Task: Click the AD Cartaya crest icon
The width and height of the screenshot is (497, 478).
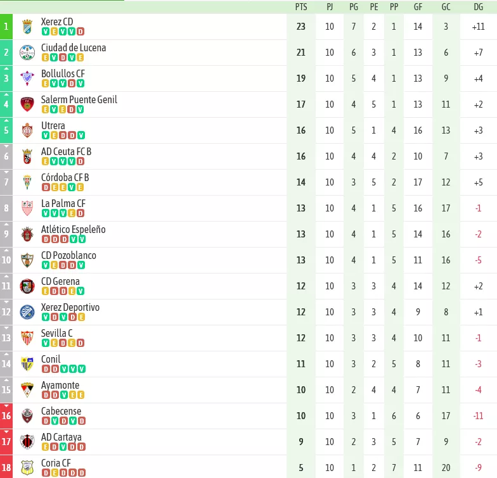Action: point(27,442)
